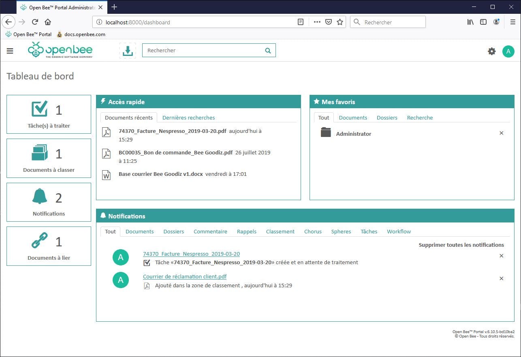521x357 pixels.
Task: Click Supprimer toutes les notifications
Action: tap(461, 245)
